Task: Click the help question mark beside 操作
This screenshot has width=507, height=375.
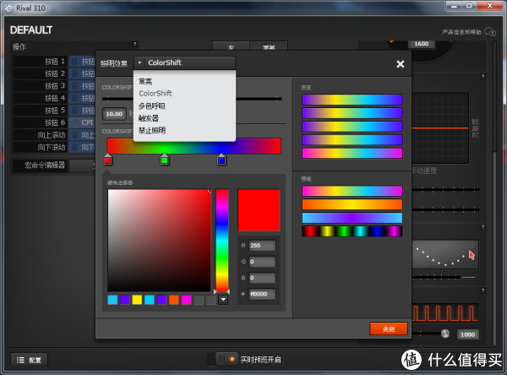Action: click(x=135, y=44)
